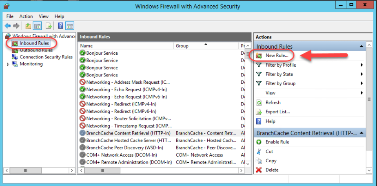377x186 pixels.
Task: Click the rules list vertical scrollbar up arrow
Action: (248, 46)
